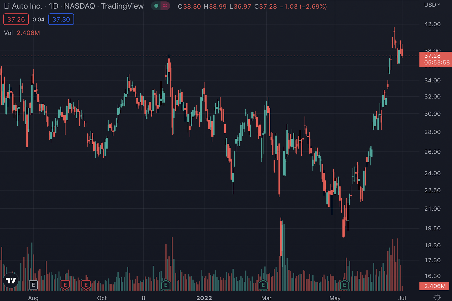Screen dimensions: 452x301
Task: Click the 37.26 sell price button
Action: (16, 19)
